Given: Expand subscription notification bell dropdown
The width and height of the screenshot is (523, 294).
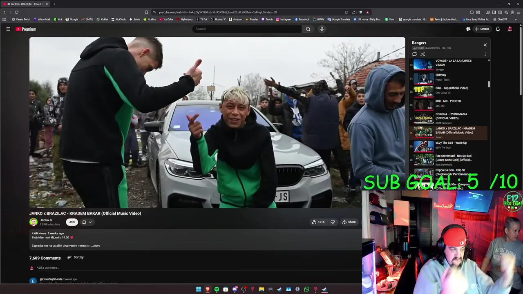Looking at the screenshot, I should click(87, 222).
